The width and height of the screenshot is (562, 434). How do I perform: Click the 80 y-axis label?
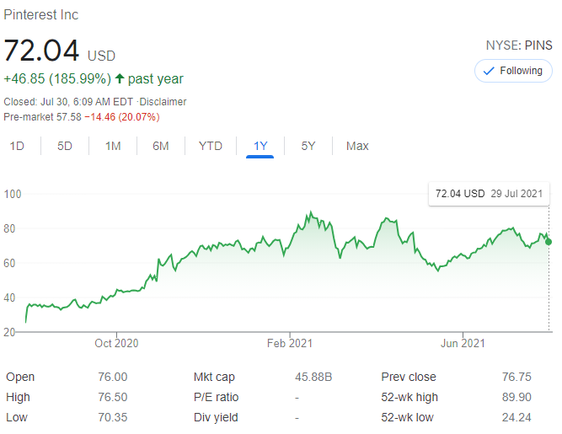pos(9,228)
